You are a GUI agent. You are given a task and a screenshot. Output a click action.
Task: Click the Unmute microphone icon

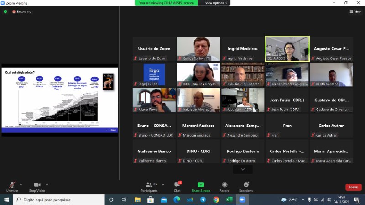tap(12, 185)
